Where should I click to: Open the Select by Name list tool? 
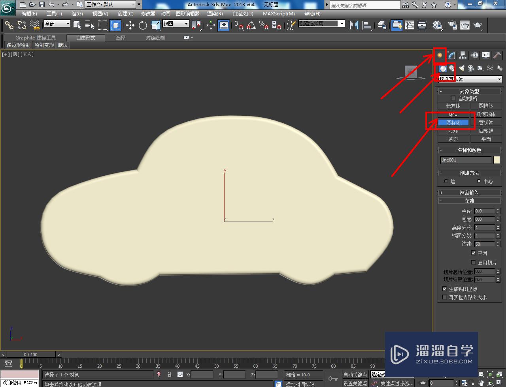point(90,25)
